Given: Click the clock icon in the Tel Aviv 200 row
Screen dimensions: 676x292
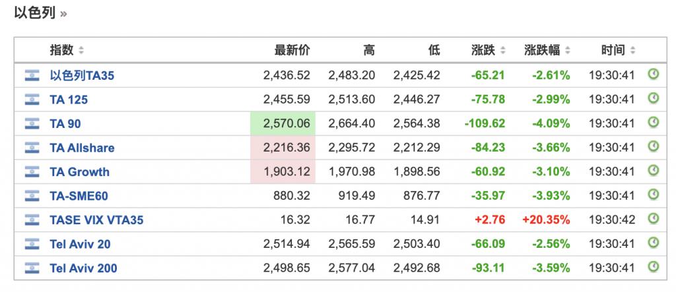Looking at the screenshot, I should pyautogui.click(x=654, y=267).
